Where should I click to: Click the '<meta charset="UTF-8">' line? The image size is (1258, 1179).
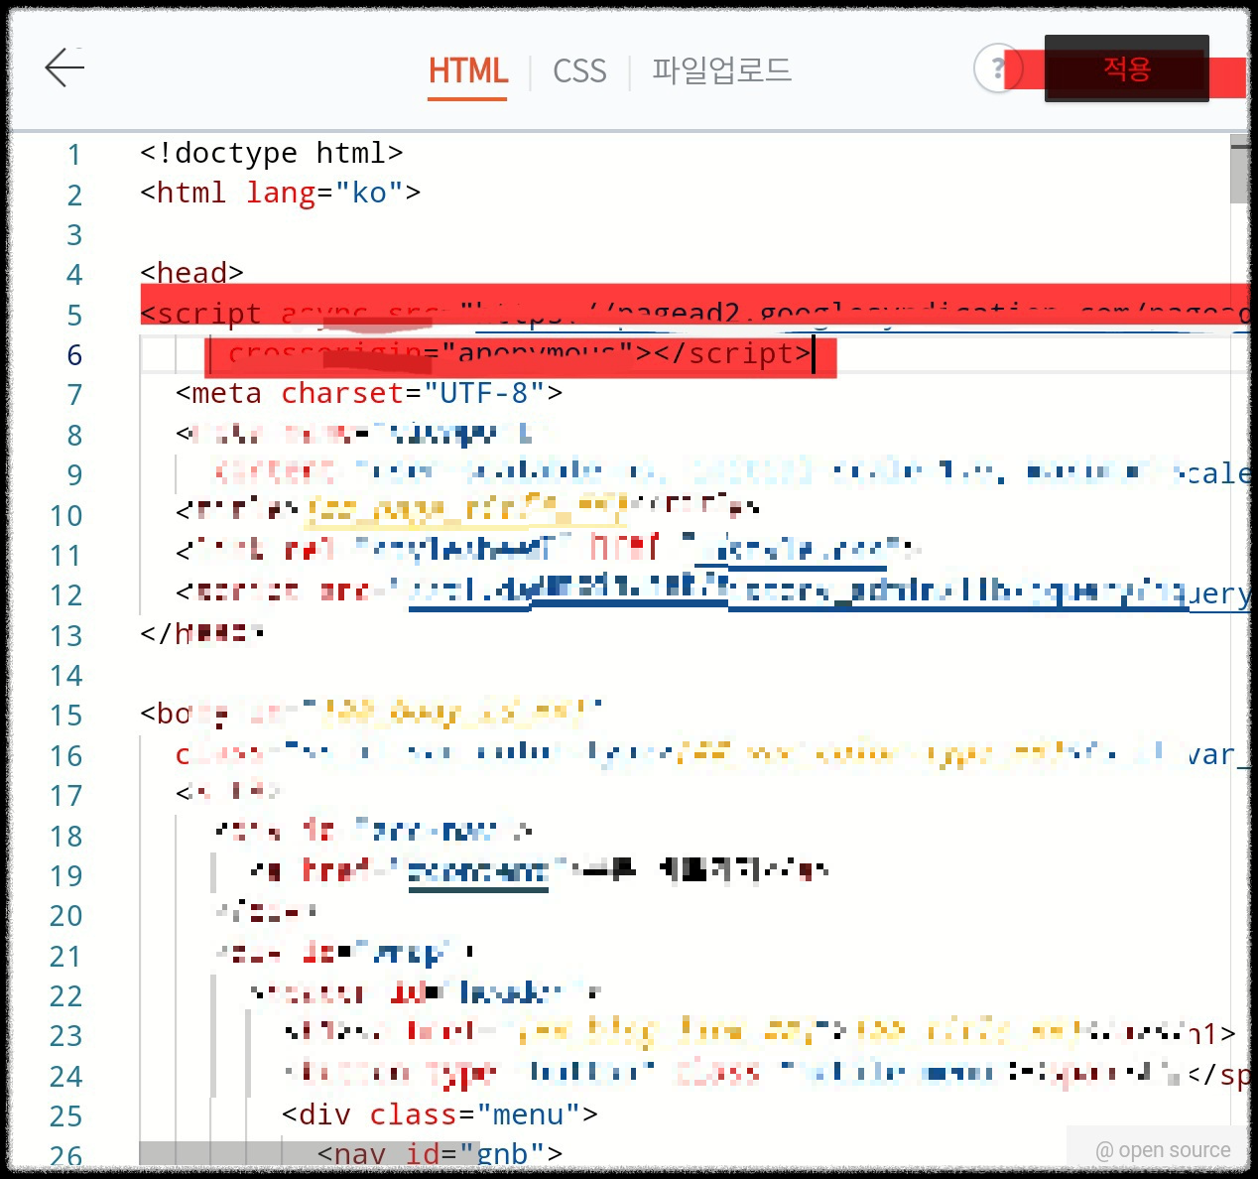(x=369, y=393)
